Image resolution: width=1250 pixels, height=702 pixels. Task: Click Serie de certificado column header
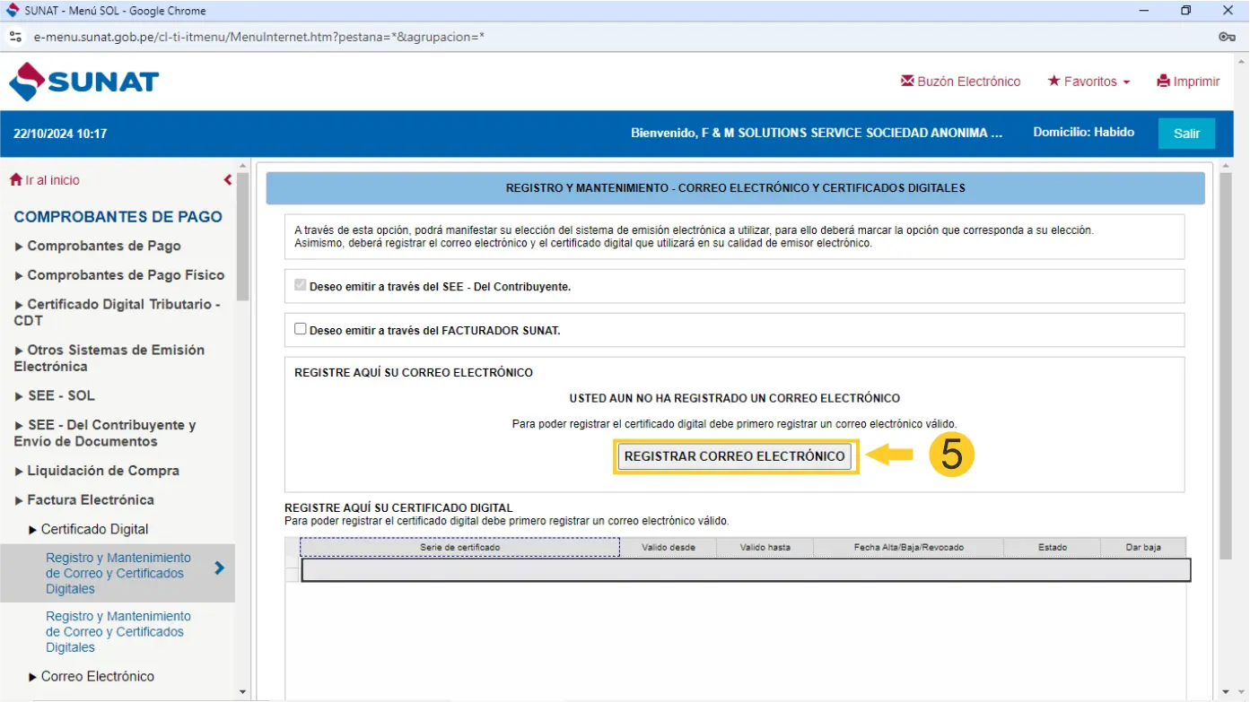click(x=459, y=547)
